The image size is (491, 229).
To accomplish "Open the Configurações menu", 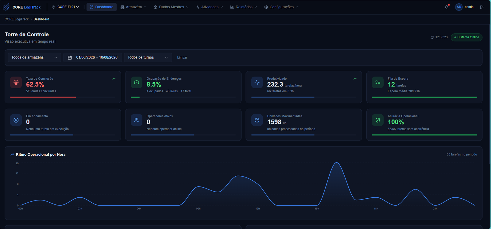I will (x=281, y=7).
